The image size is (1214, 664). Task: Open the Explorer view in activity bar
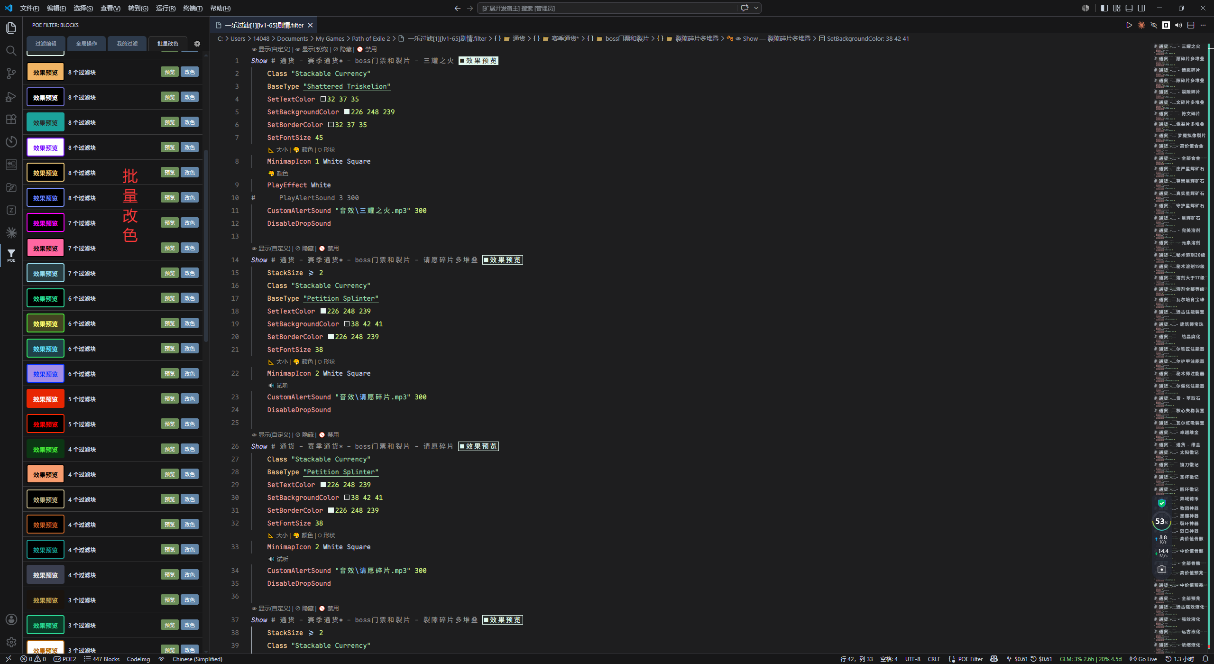(11, 28)
